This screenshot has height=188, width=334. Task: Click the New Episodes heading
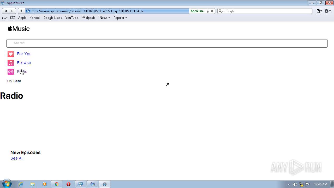coord(25,152)
